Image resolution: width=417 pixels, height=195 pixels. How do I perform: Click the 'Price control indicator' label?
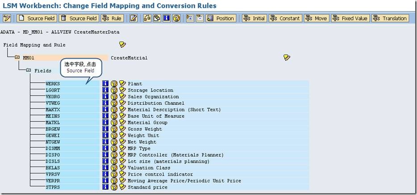(160, 174)
